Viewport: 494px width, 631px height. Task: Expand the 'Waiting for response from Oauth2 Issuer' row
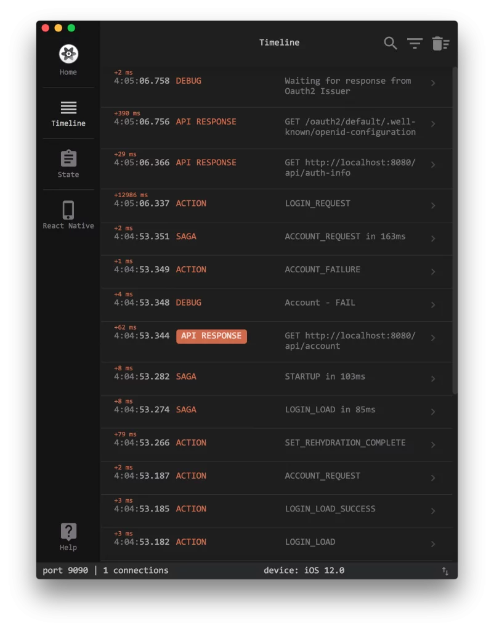click(433, 83)
